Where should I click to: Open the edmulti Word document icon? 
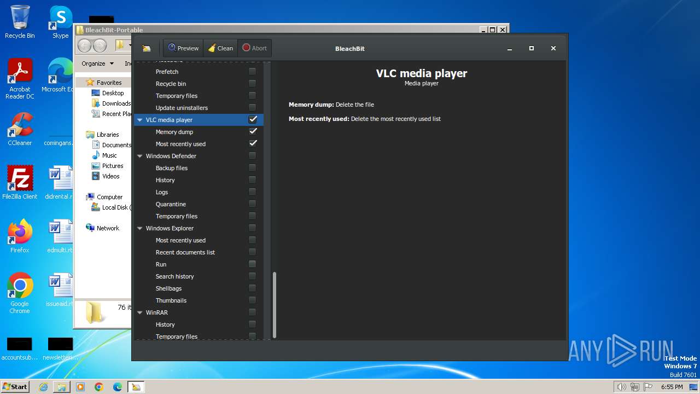point(60,236)
